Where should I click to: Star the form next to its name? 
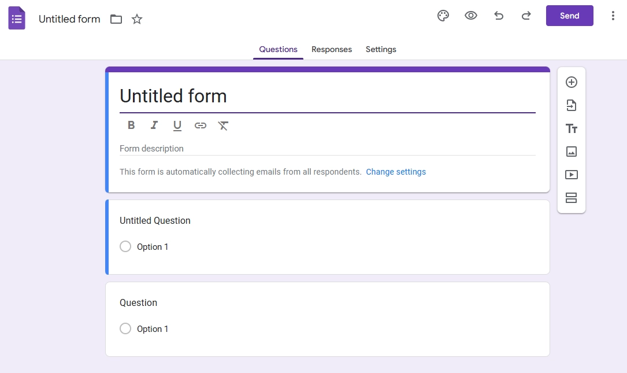point(137,19)
